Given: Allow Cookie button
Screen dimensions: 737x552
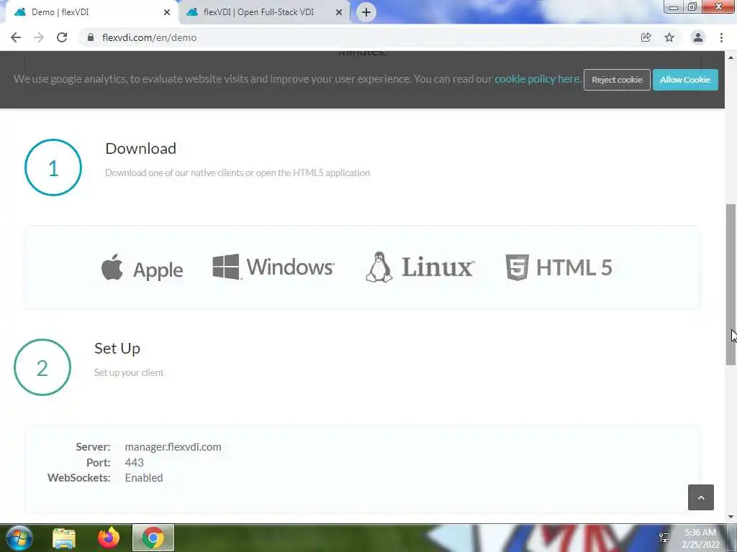Looking at the screenshot, I should click(685, 80).
